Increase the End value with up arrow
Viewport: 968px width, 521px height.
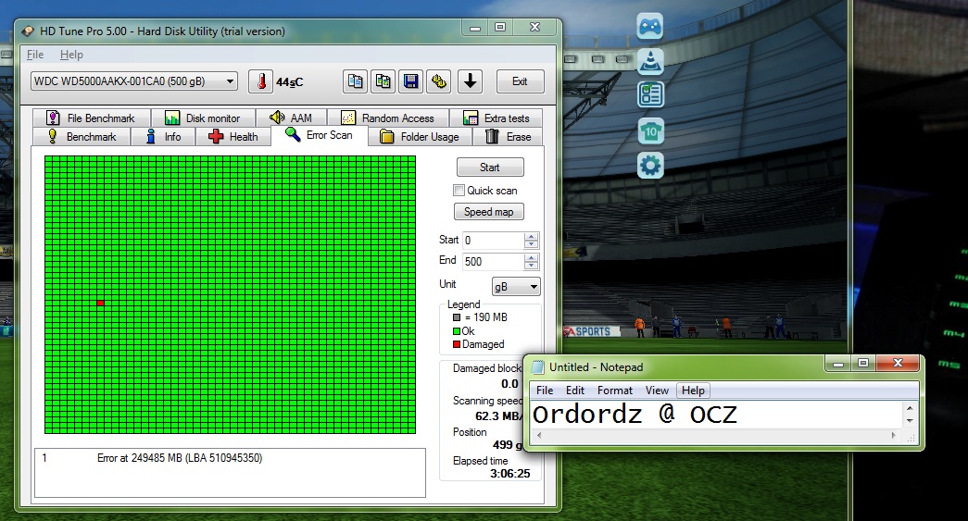(531, 257)
